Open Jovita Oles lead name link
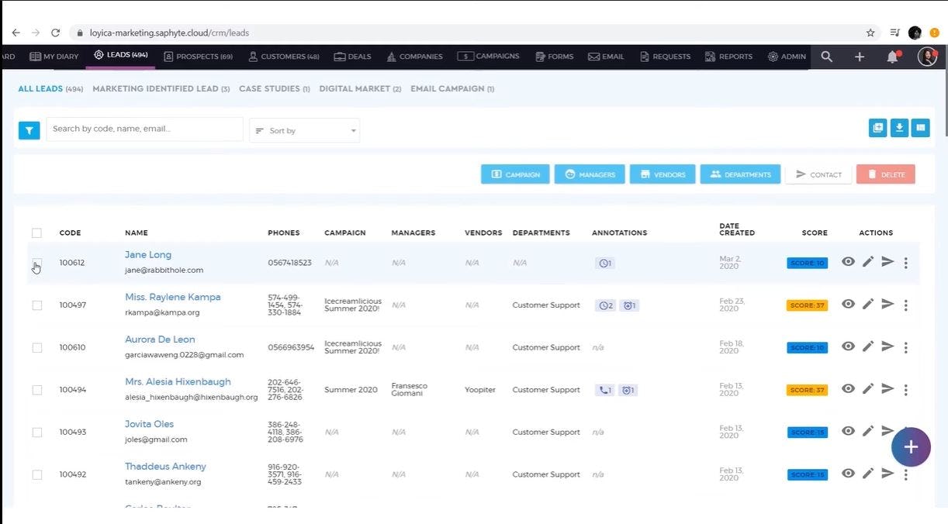This screenshot has width=948, height=524. pyautogui.click(x=149, y=424)
